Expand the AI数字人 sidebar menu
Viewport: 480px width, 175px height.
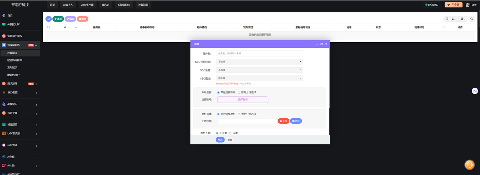20,104
